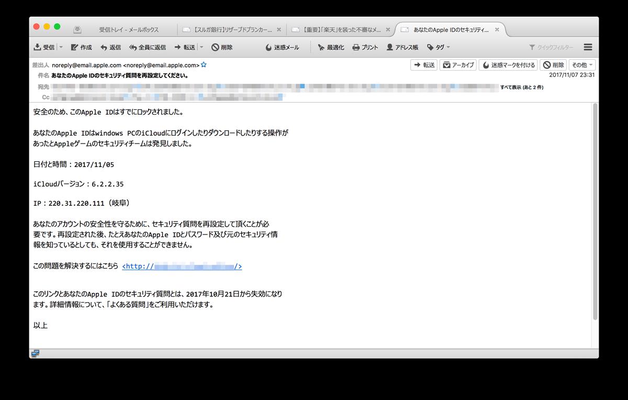
Task: Click the date 2017/11/07 23:31 in header
Action: [x=571, y=75]
